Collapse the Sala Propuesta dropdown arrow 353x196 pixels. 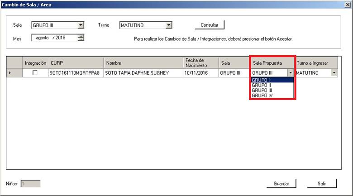point(290,73)
